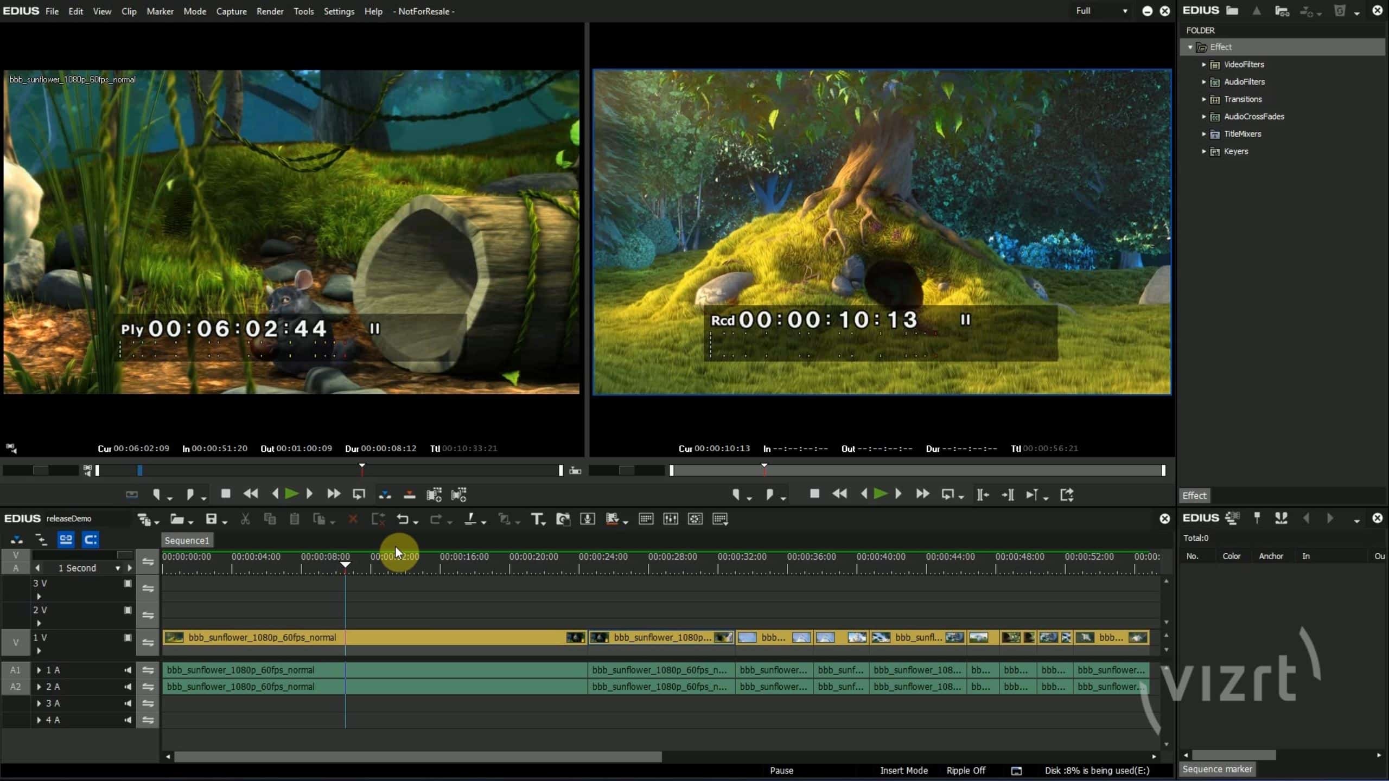Screen dimensions: 1389x781
Task: Click the voice over microphone icon
Action: [x=588, y=519]
